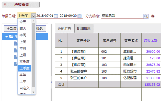Click the 成都总部 branch input field

coord(122,16)
